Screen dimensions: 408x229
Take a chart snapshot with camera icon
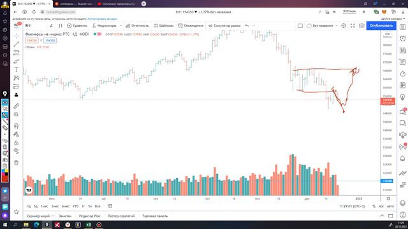pyautogui.click(x=361, y=25)
